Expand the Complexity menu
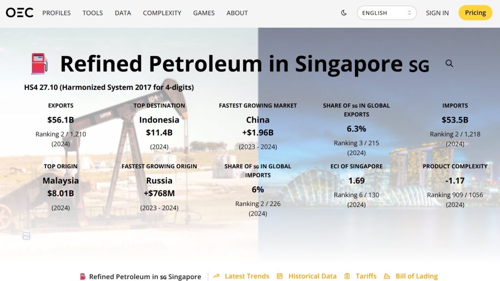 (162, 13)
